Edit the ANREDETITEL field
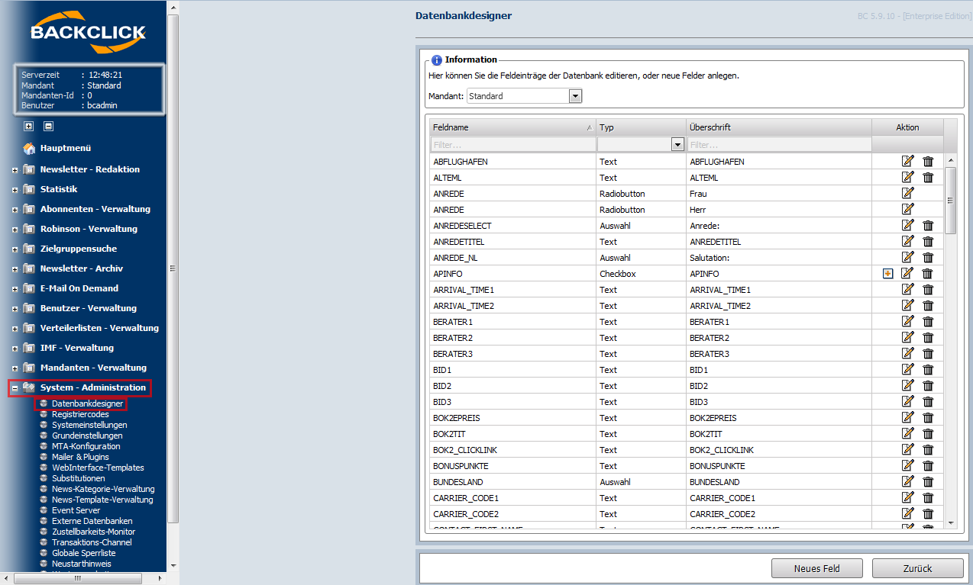This screenshot has width=973, height=585. tap(907, 241)
